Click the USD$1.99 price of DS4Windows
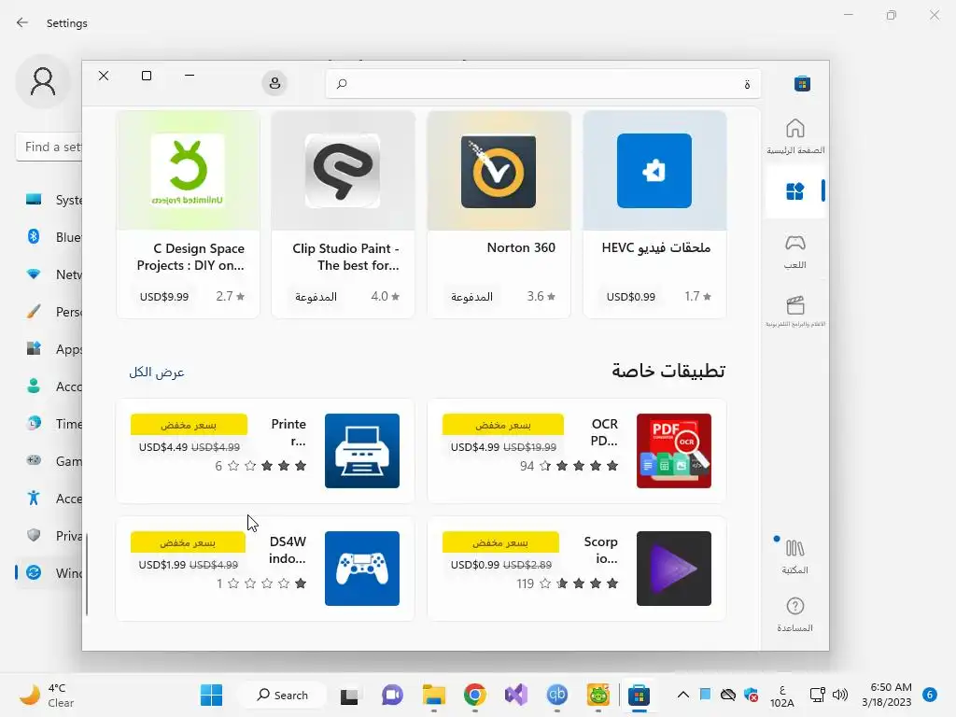Image resolution: width=956 pixels, height=717 pixels. point(162,565)
